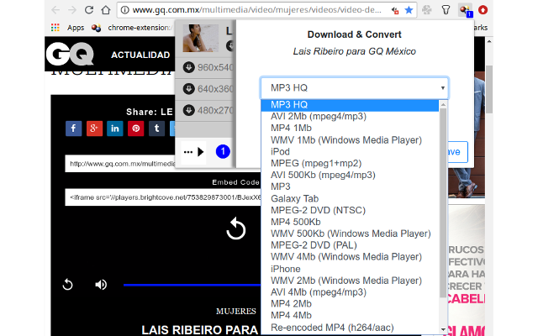Click the video thumbnail in DownloadHelper panel
Image resolution: width=538 pixels, height=336 pixels.
click(x=200, y=38)
